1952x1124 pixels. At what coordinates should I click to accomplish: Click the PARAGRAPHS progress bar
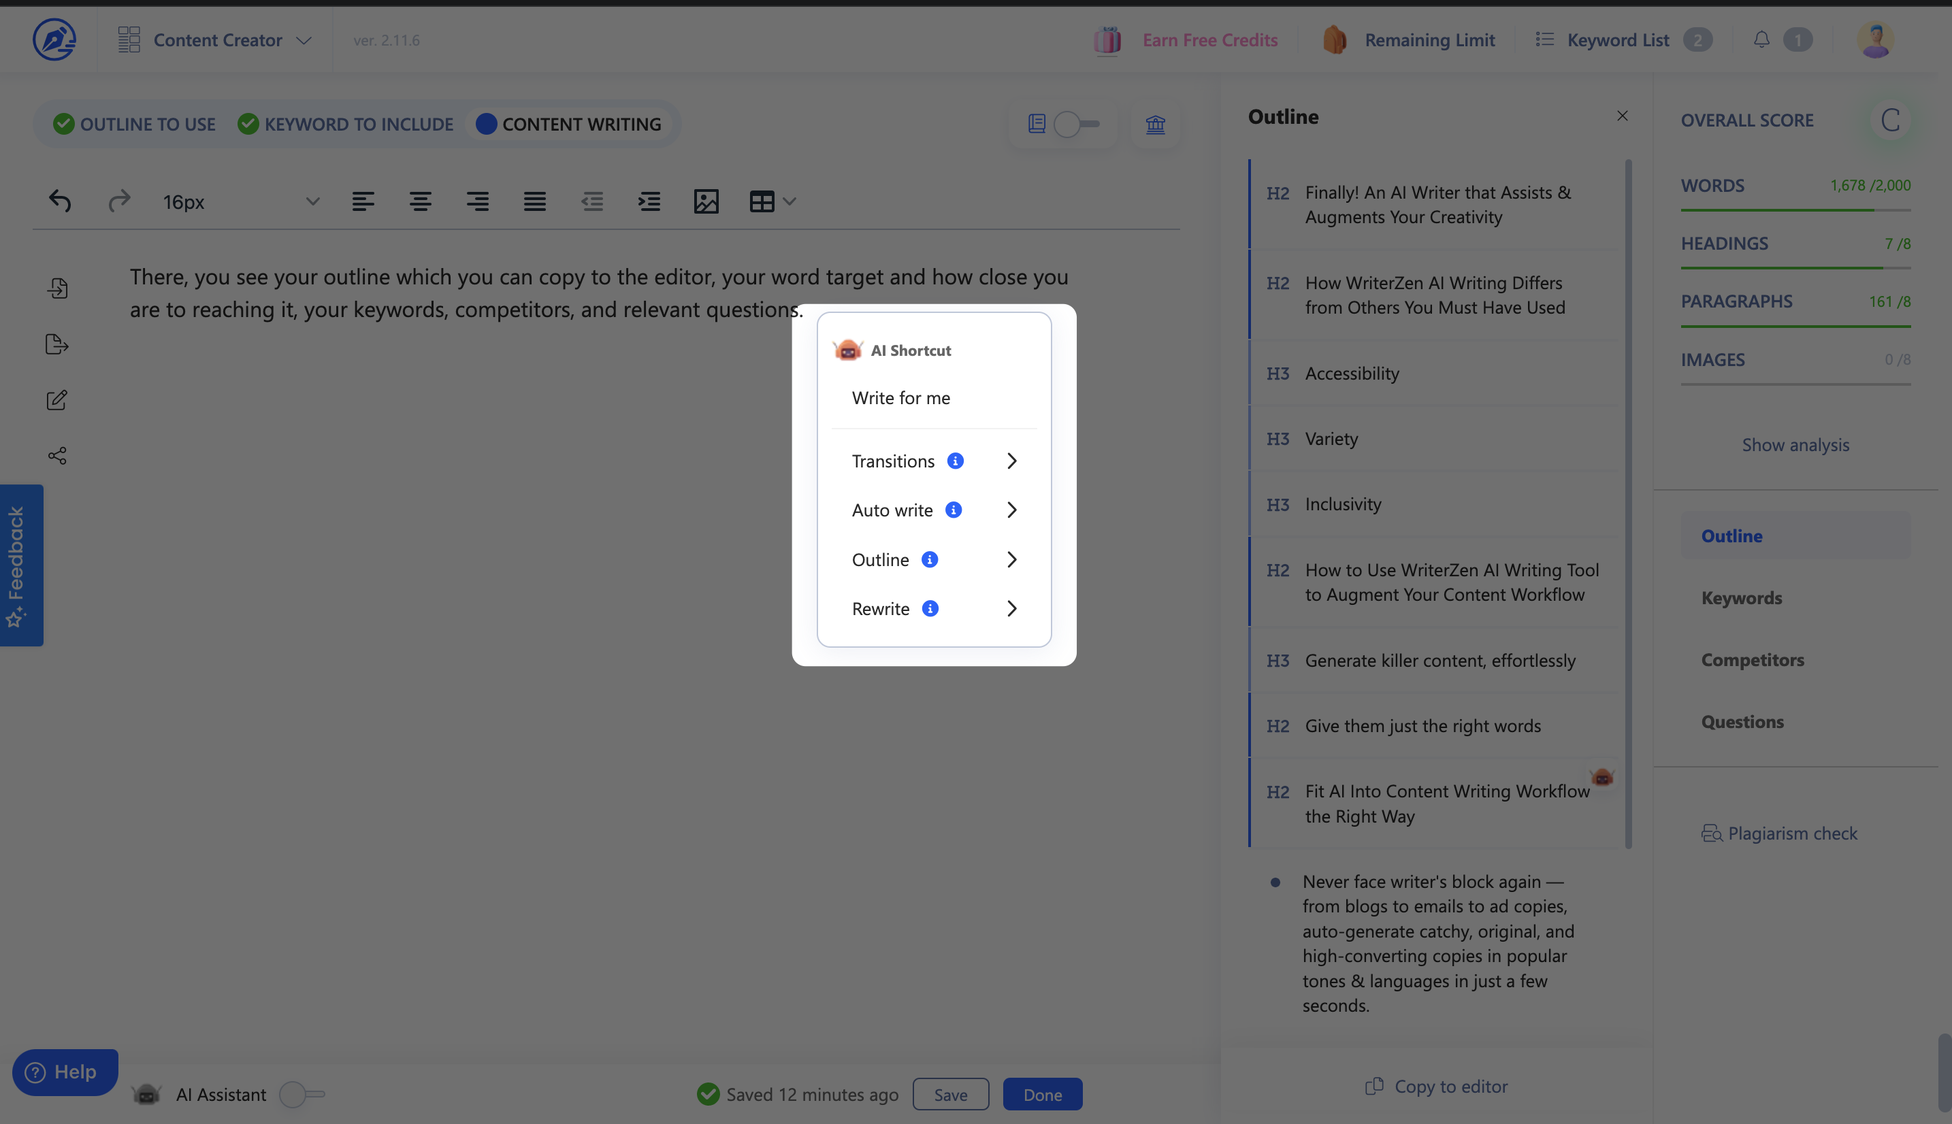[x=1795, y=326]
